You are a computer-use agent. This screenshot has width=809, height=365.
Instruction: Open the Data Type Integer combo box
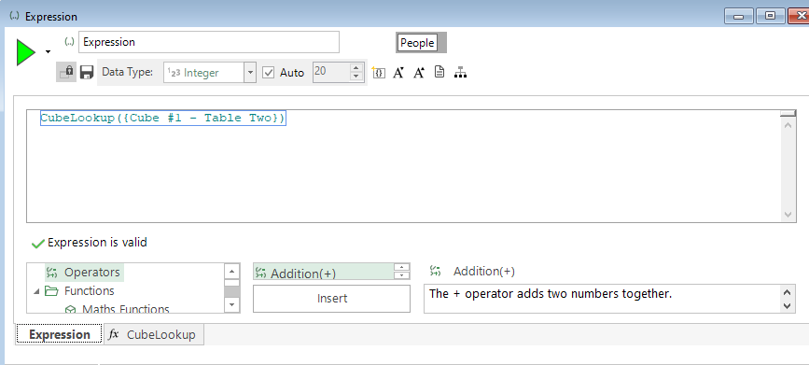click(209, 73)
